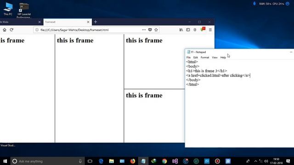The image size is (294, 165).
Task: Reload the frameset page
Action: point(11,30)
